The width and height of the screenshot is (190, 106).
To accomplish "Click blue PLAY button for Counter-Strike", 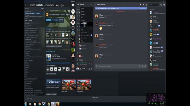I will 49,20.
